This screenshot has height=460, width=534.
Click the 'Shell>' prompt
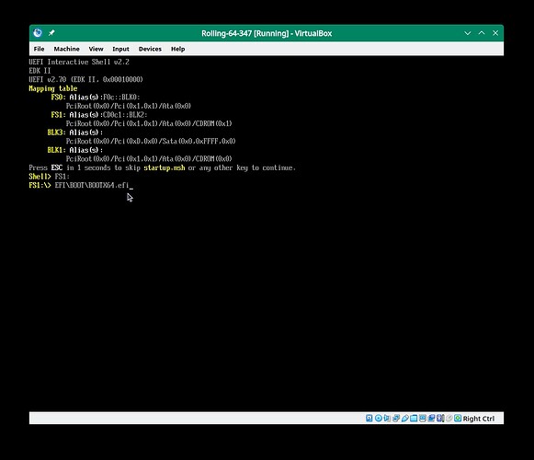pyautogui.click(x=40, y=177)
